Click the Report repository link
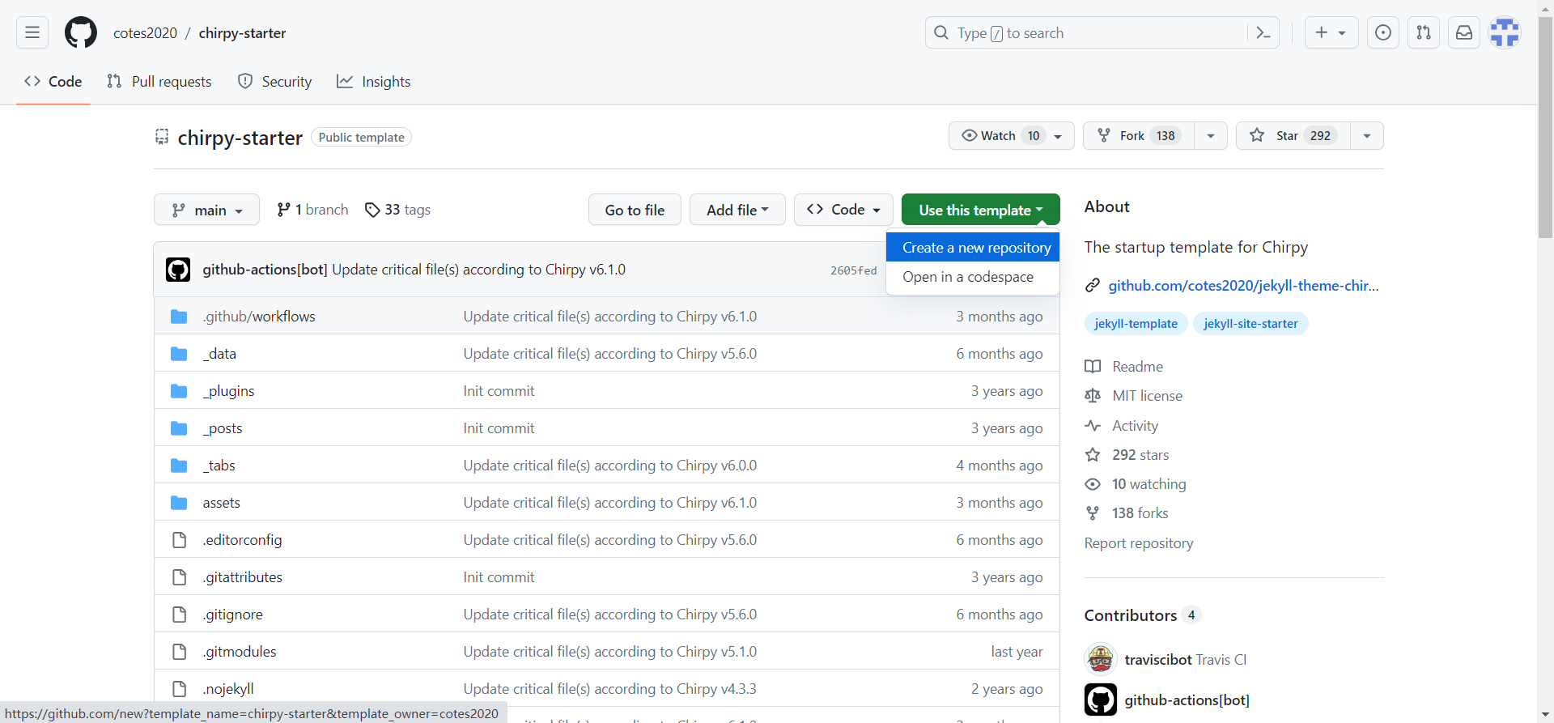 click(x=1139, y=543)
